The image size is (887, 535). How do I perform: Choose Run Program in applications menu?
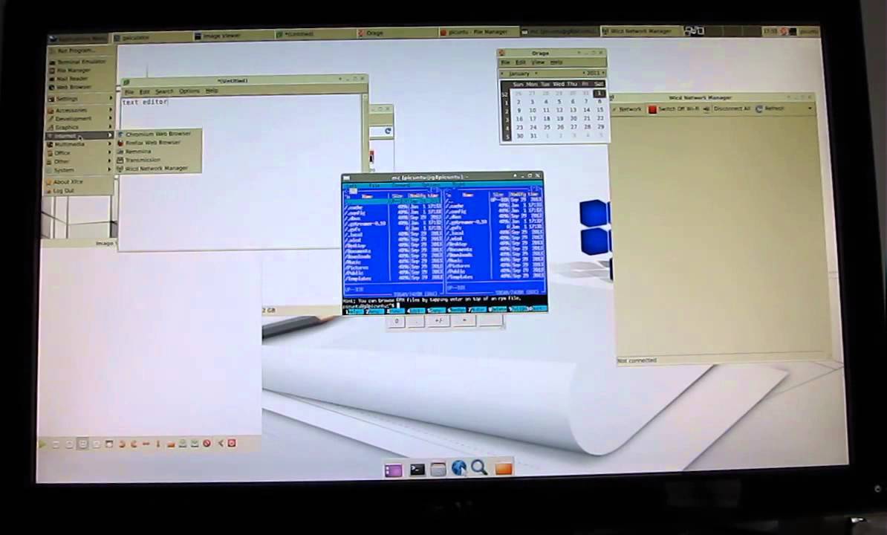[x=79, y=51]
